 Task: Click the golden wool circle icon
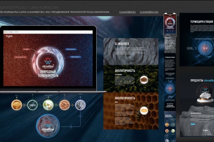click(17, 105)
